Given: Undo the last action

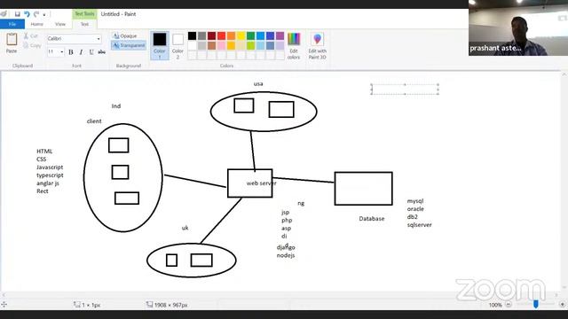Looking at the screenshot, I should pyautogui.click(x=27, y=14).
